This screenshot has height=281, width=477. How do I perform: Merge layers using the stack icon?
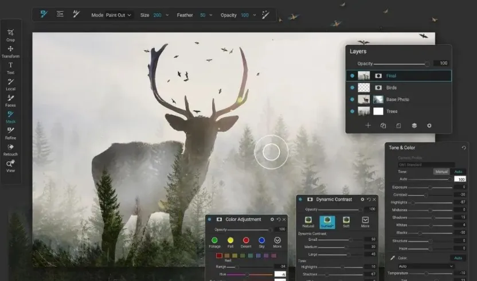[x=414, y=126]
